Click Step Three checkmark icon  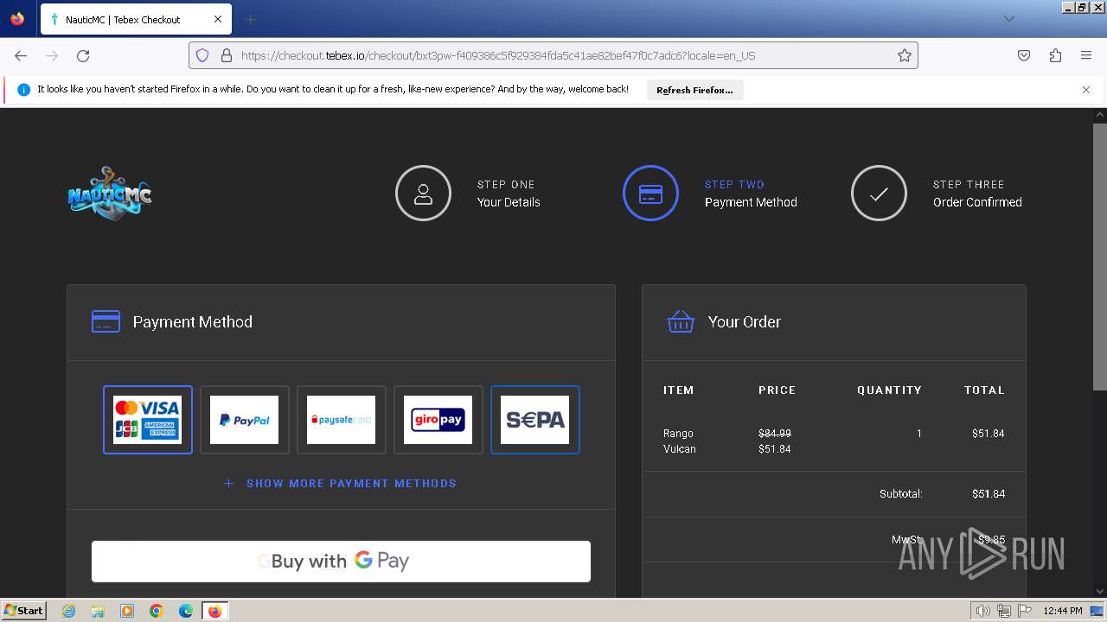[879, 193]
